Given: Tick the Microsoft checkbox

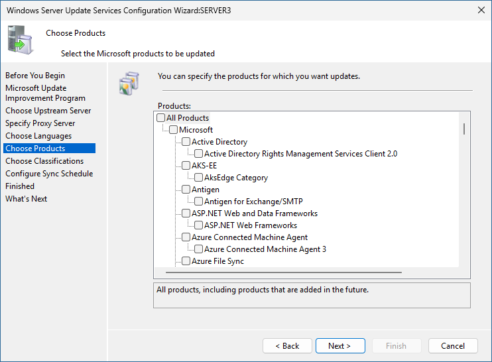Looking at the screenshot, I should (174, 129).
